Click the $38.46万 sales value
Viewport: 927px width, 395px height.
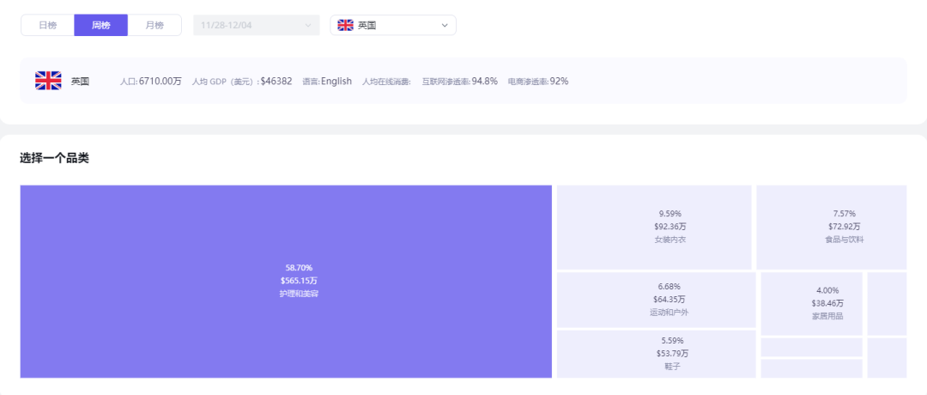click(827, 303)
